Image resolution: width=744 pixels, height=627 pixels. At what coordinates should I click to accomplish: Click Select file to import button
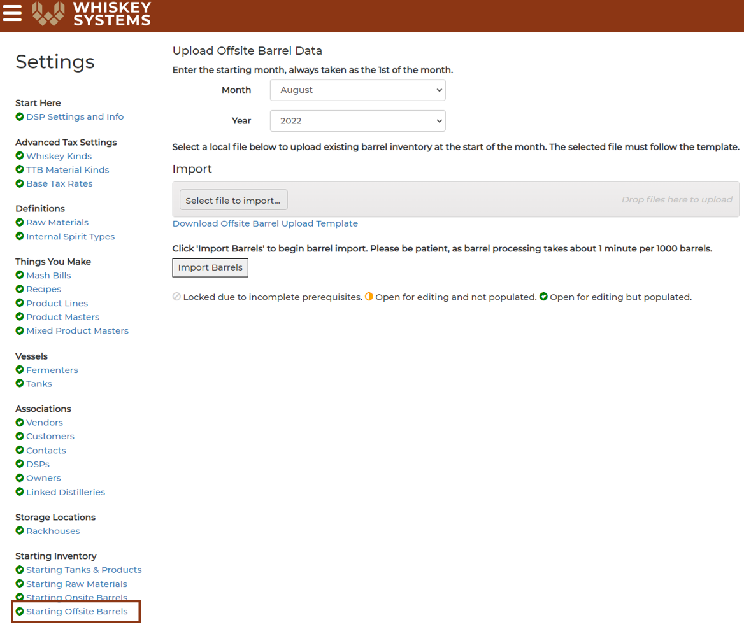tap(233, 200)
